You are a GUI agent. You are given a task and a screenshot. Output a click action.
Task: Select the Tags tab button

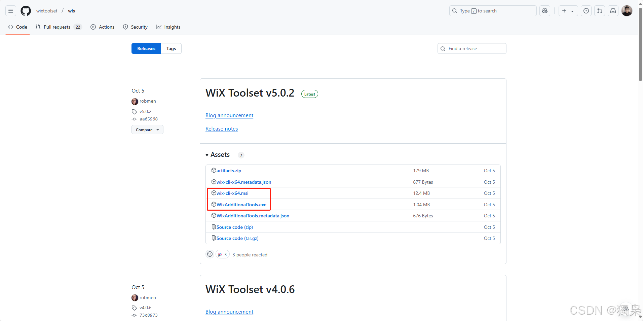pyautogui.click(x=171, y=48)
